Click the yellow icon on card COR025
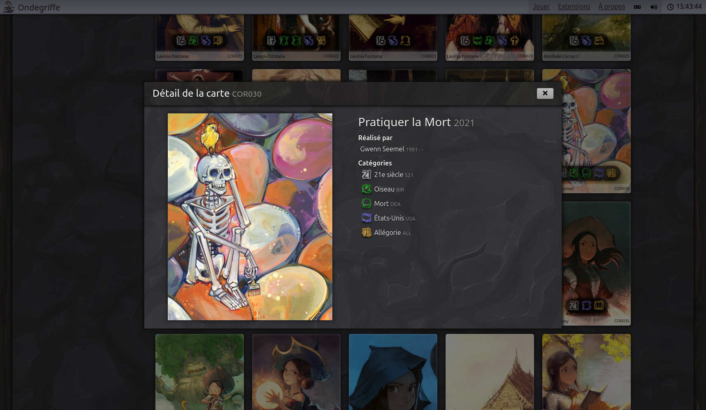This screenshot has width=706, height=410. pyautogui.click(x=599, y=41)
